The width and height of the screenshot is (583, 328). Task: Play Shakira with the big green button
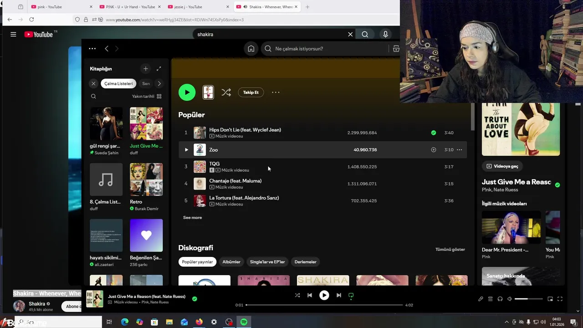(x=187, y=92)
